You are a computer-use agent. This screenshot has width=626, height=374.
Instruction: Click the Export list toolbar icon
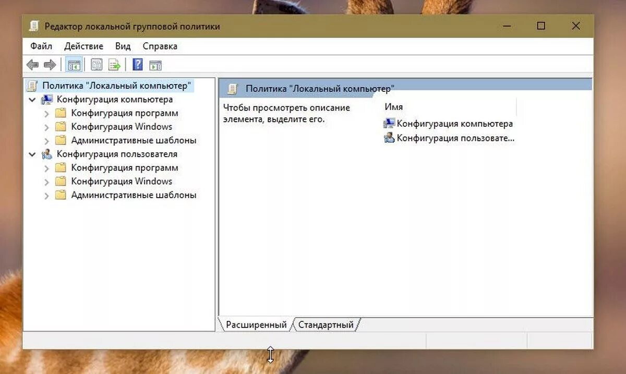click(114, 65)
